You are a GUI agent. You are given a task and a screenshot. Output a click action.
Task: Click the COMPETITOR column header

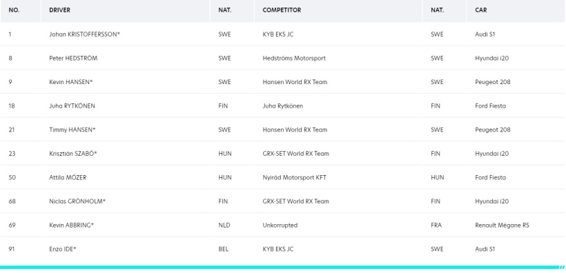(282, 10)
